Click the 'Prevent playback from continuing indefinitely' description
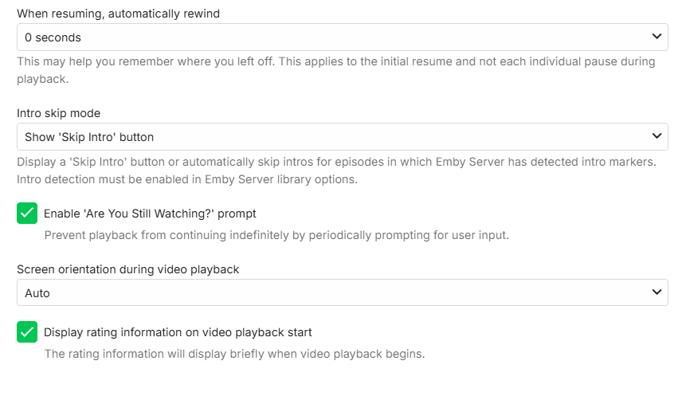 pyautogui.click(x=276, y=235)
